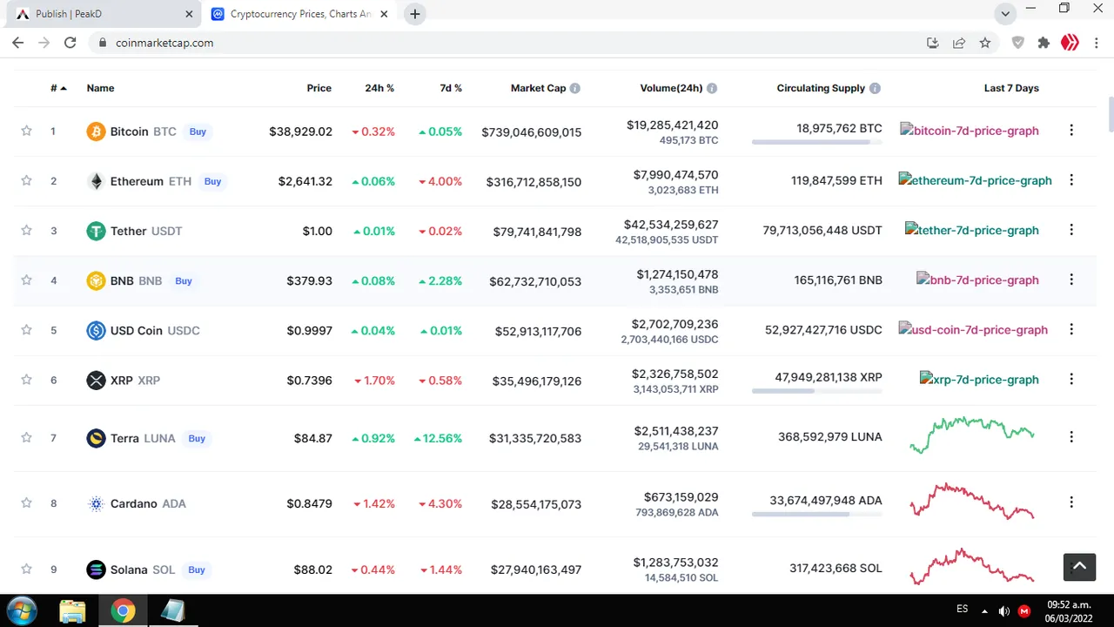Click Buy button next to Ethereum
Image resolution: width=1114 pixels, height=627 pixels.
pyautogui.click(x=213, y=181)
